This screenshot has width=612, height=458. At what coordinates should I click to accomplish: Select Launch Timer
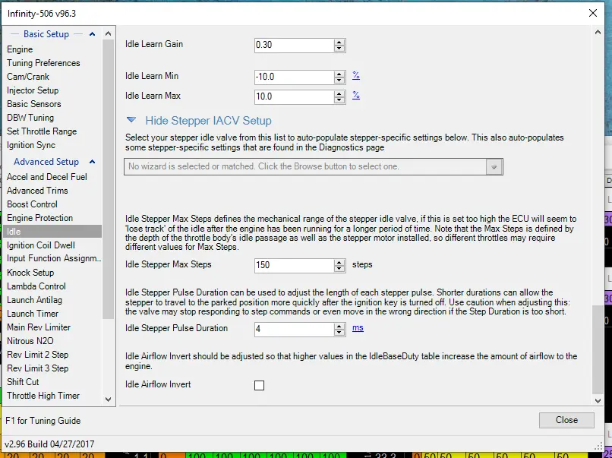click(33, 314)
